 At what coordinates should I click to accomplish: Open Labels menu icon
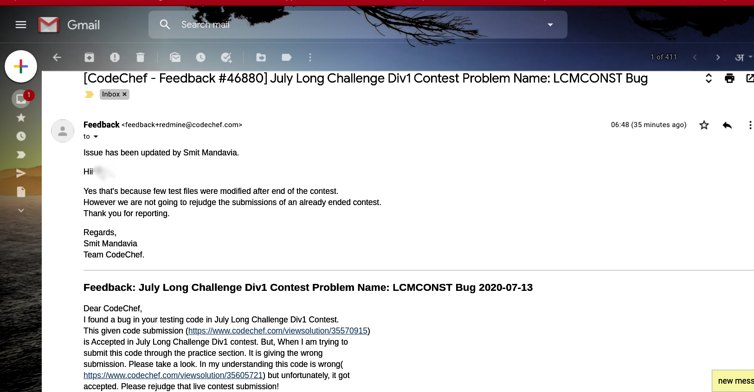point(286,57)
